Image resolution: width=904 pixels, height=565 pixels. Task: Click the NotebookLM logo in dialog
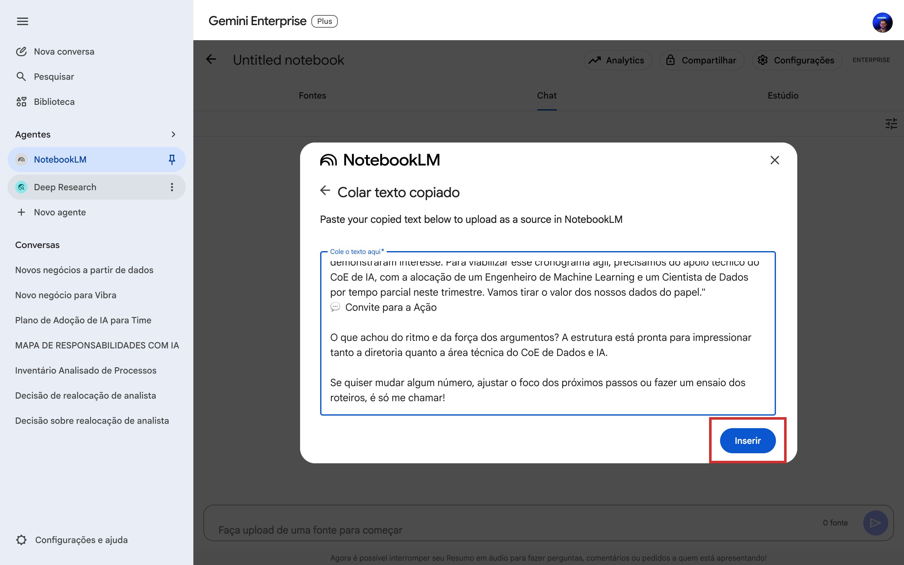click(x=380, y=160)
